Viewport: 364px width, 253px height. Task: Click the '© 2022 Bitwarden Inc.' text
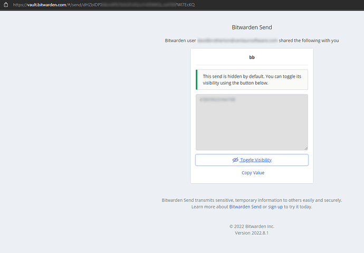pyautogui.click(x=252, y=226)
